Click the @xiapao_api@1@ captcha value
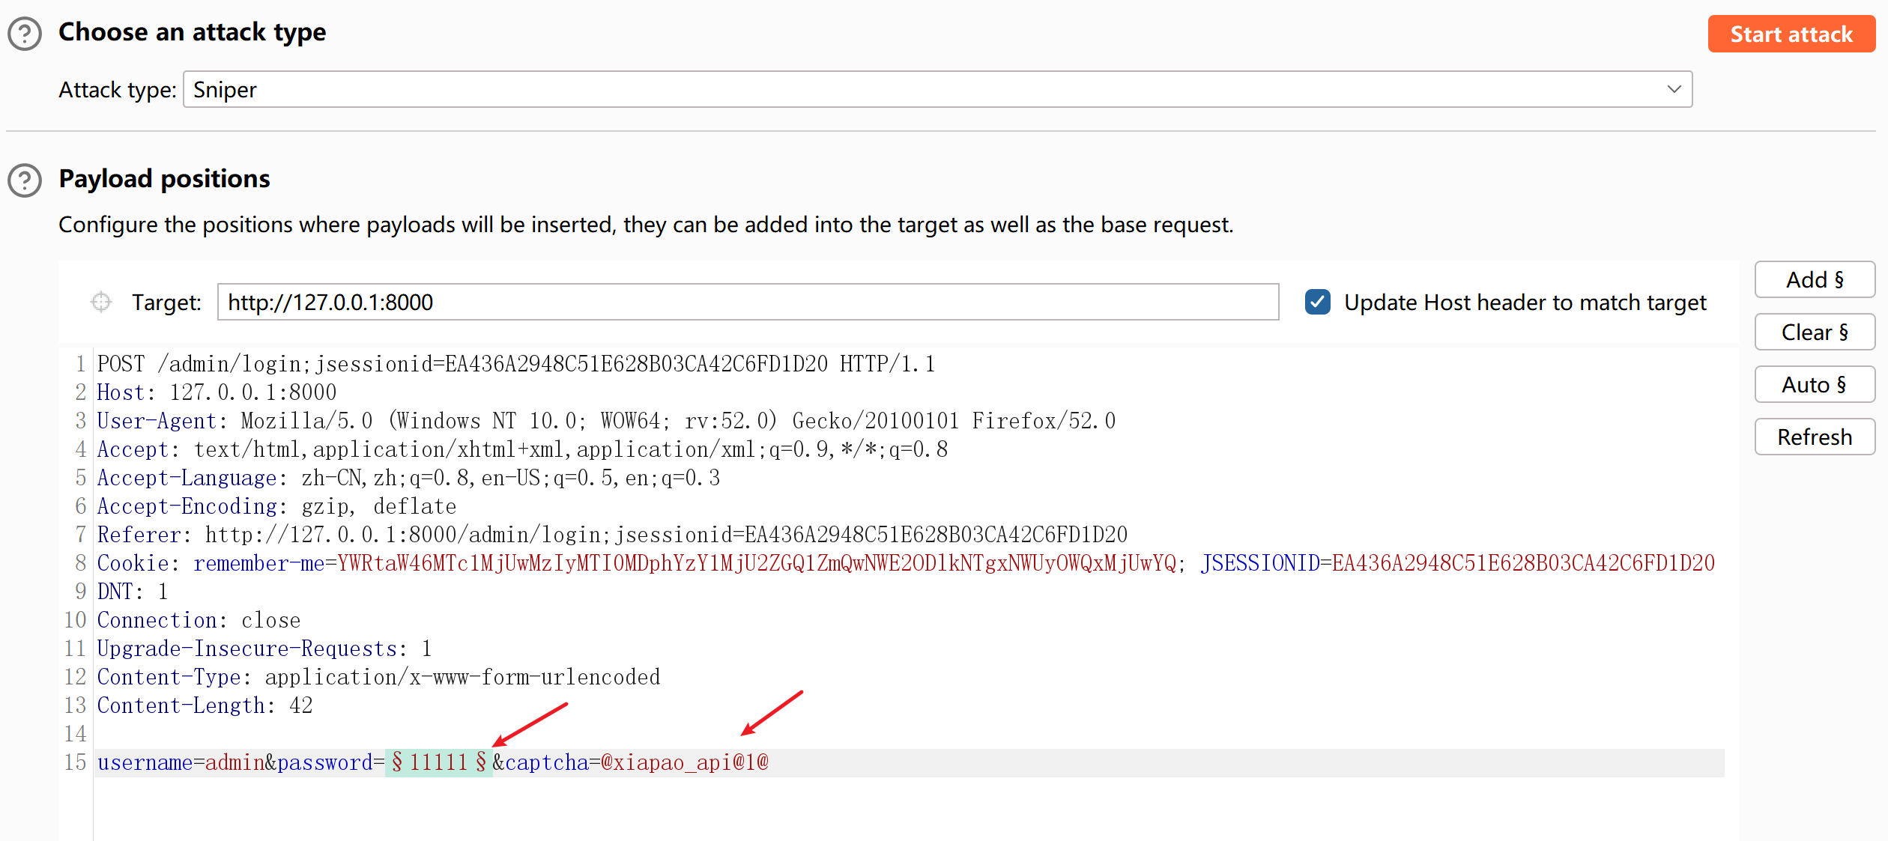 (684, 762)
